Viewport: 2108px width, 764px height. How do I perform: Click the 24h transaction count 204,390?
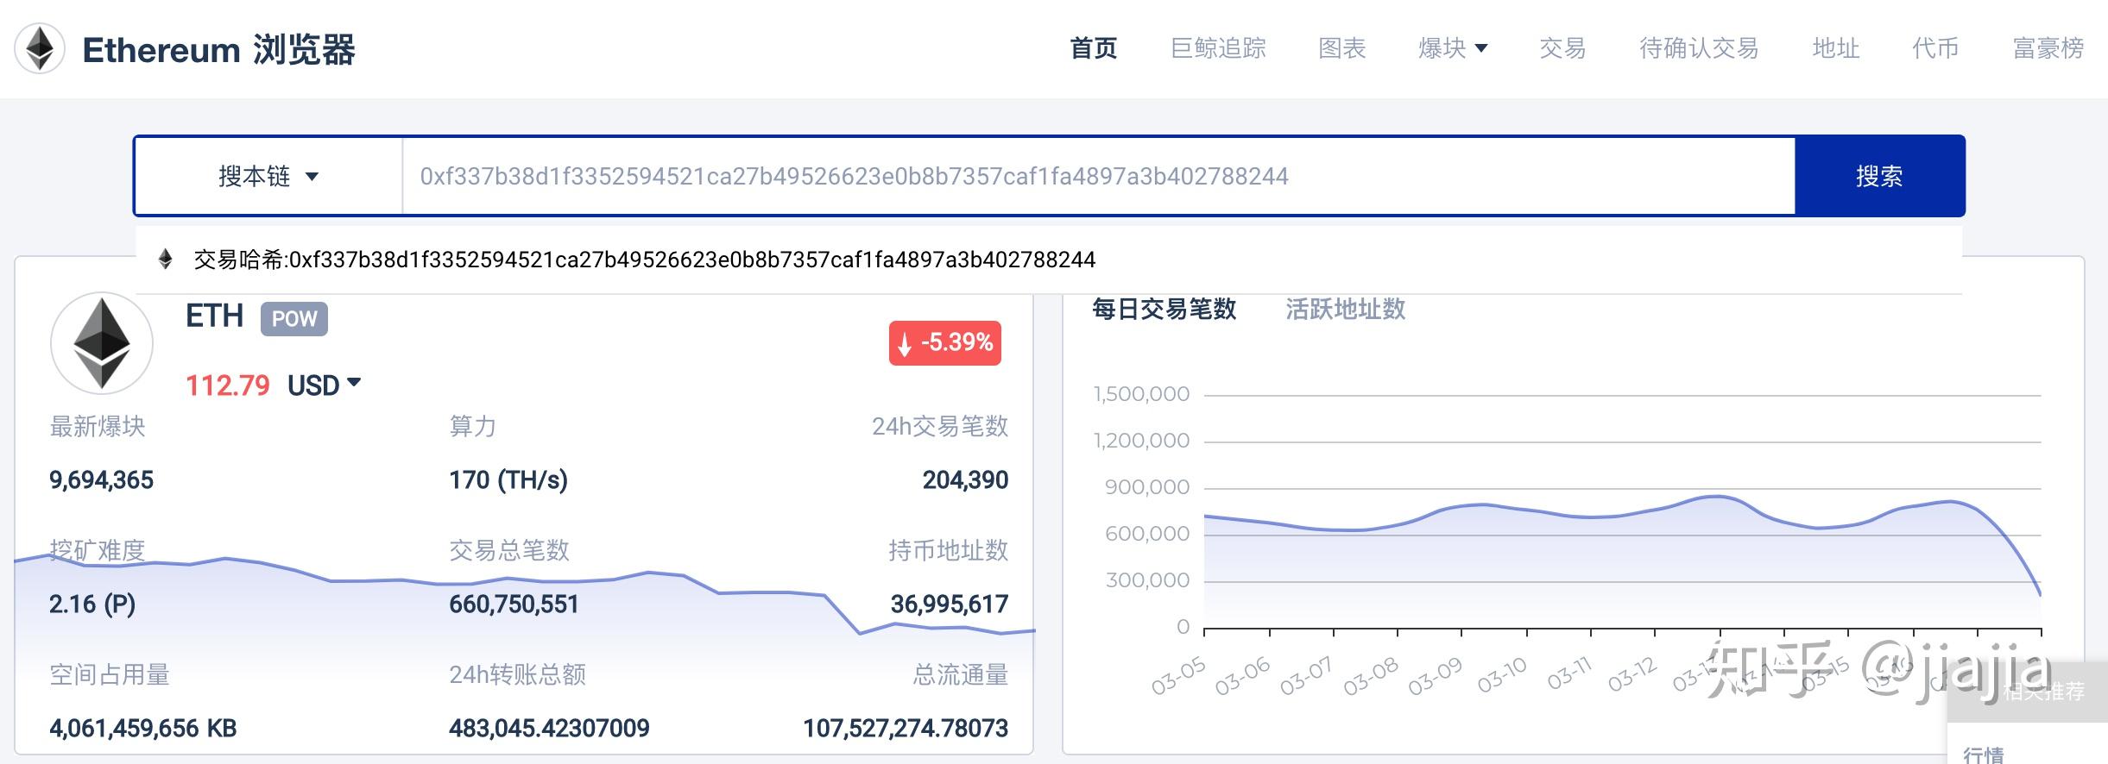click(x=965, y=480)
